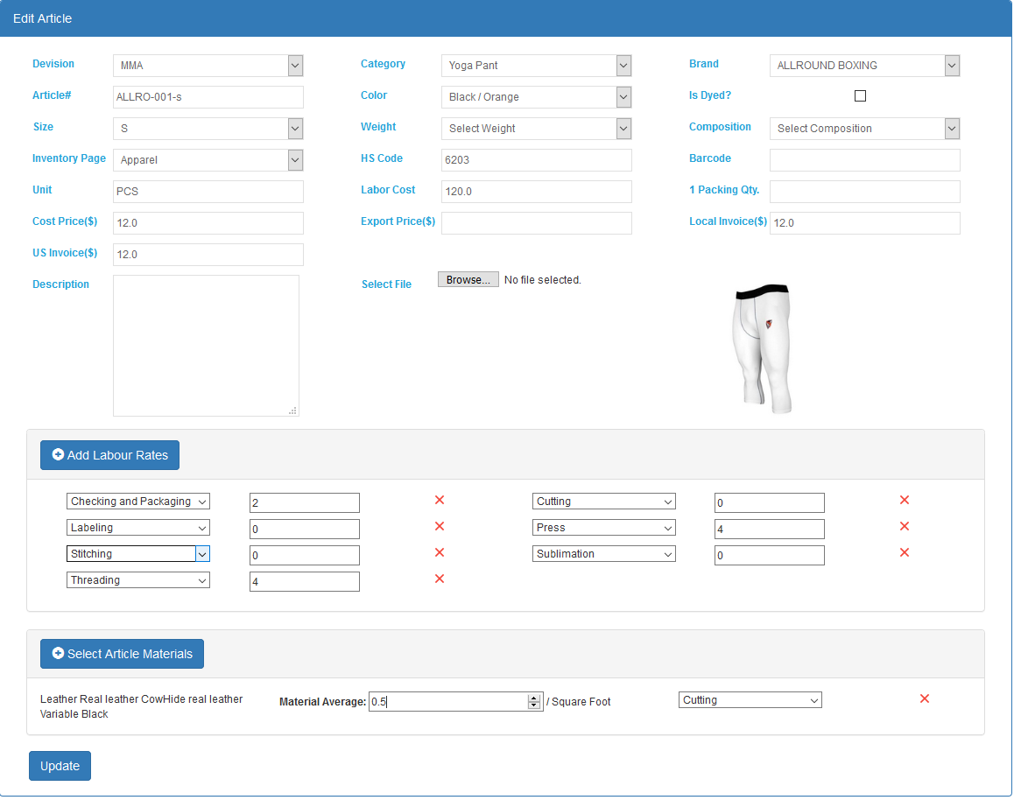Click the Select Article Materials button
This screenshot has width=1021, height=800.
(x=122, y=654)
